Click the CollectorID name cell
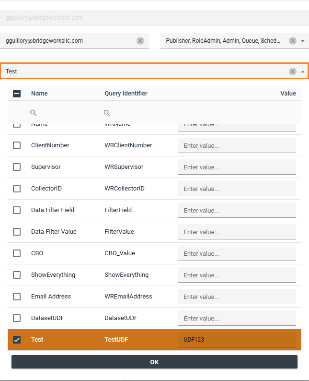This screenshot has width=309, height=381. pyautogui.click(x=46, y=189)
